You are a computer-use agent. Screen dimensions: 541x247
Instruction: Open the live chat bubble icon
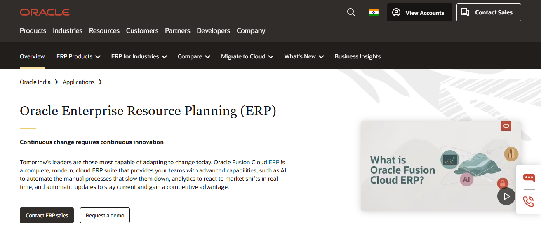coord(528,178)
